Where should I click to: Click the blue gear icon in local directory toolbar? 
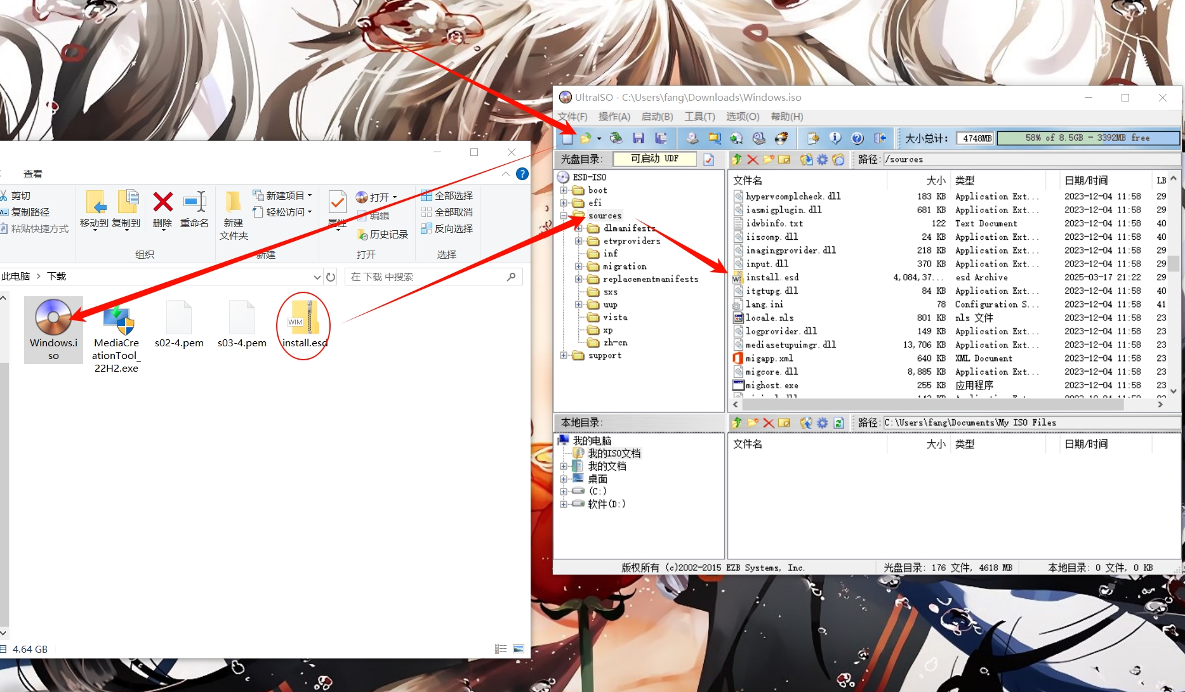(823, 423)
